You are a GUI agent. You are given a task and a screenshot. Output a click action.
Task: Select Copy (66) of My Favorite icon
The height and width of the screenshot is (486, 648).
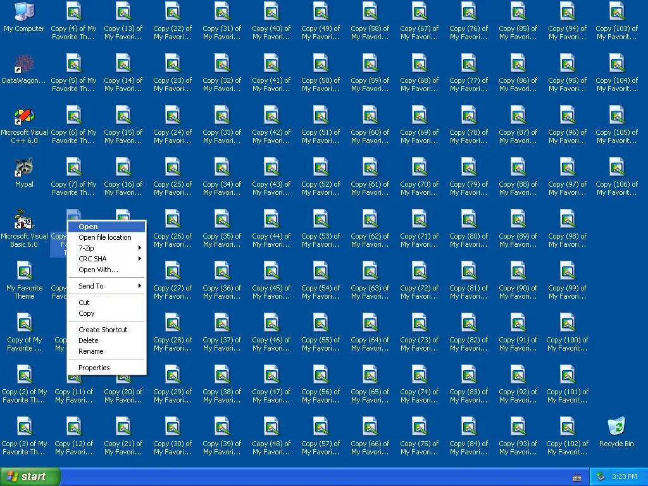click(x=370, y=427)
